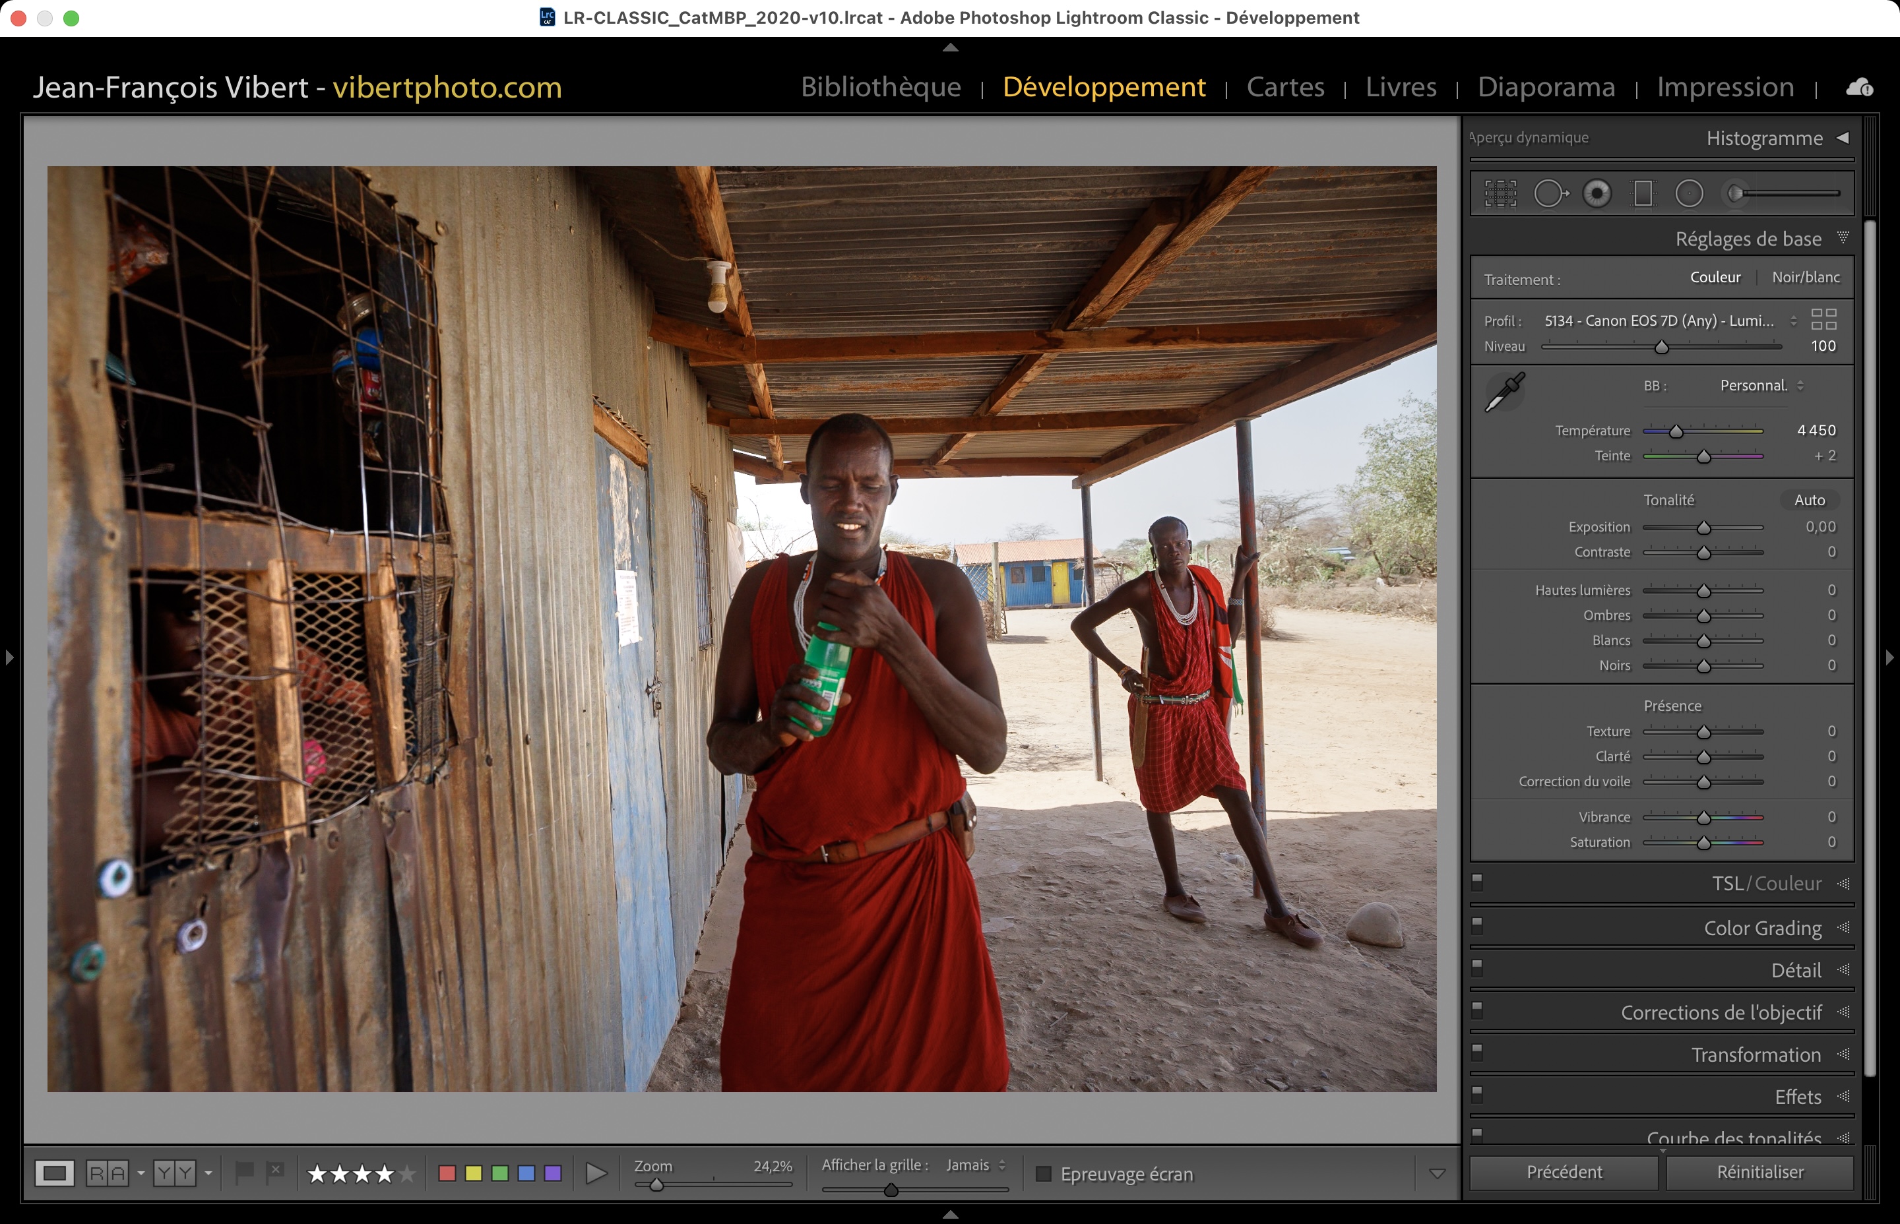Enable the Epreuvage écran checkbox

coord(1044,1174)
